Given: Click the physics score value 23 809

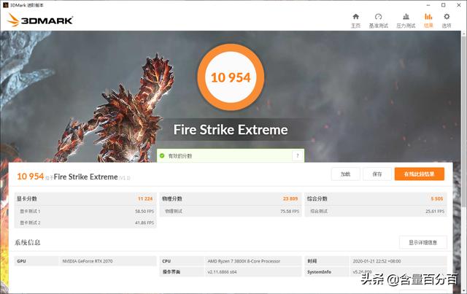Looking at the screenshot, I should (290, 198).
